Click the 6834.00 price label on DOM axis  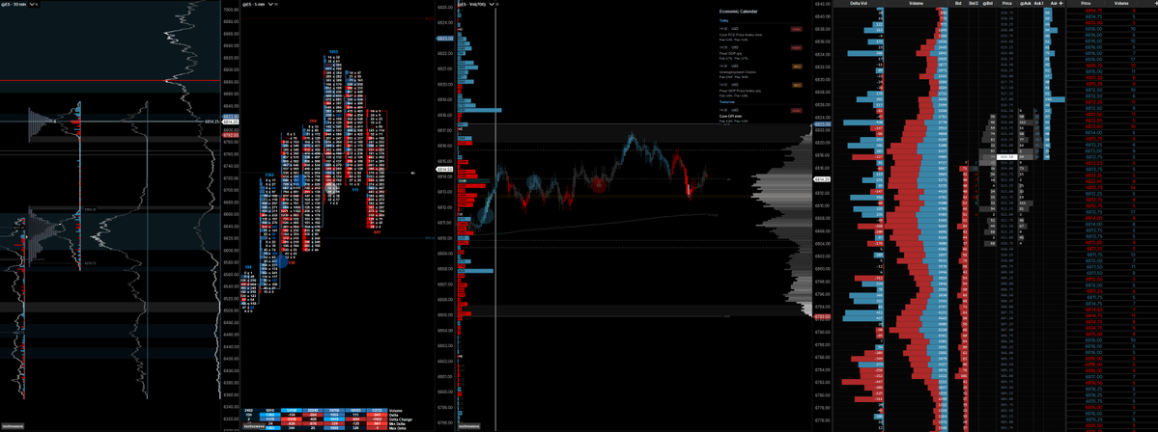(822, 54)
